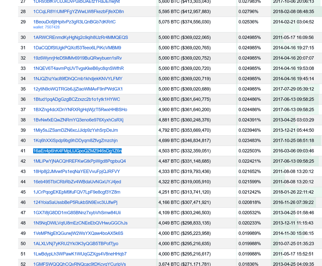Open address 1Btud1pqADgGzgBCZzxzc2b1o1ytk1HYWC

[76, 99]
